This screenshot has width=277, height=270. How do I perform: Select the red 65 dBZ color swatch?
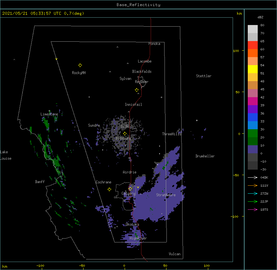pyautogui.click(x=253, y=45)
